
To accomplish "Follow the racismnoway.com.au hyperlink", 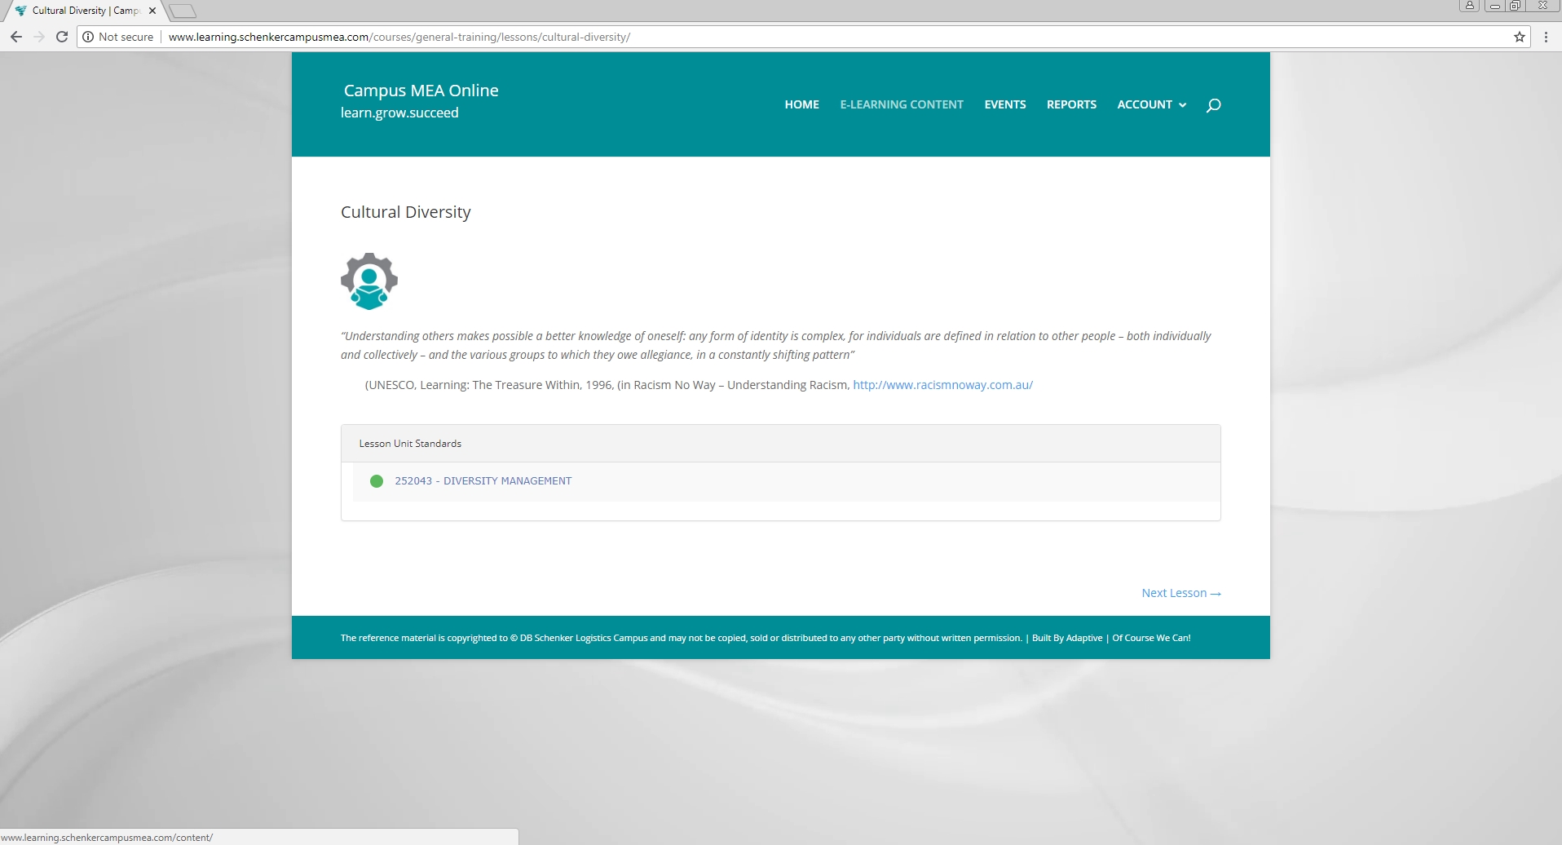I will (x=942, y=385).
